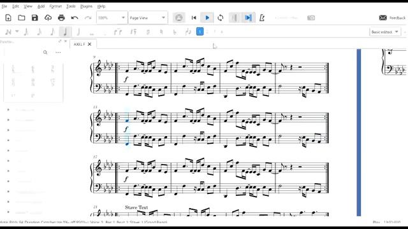Open the note input mode dropdown arrow
The image size is (408, 229).
17,31
